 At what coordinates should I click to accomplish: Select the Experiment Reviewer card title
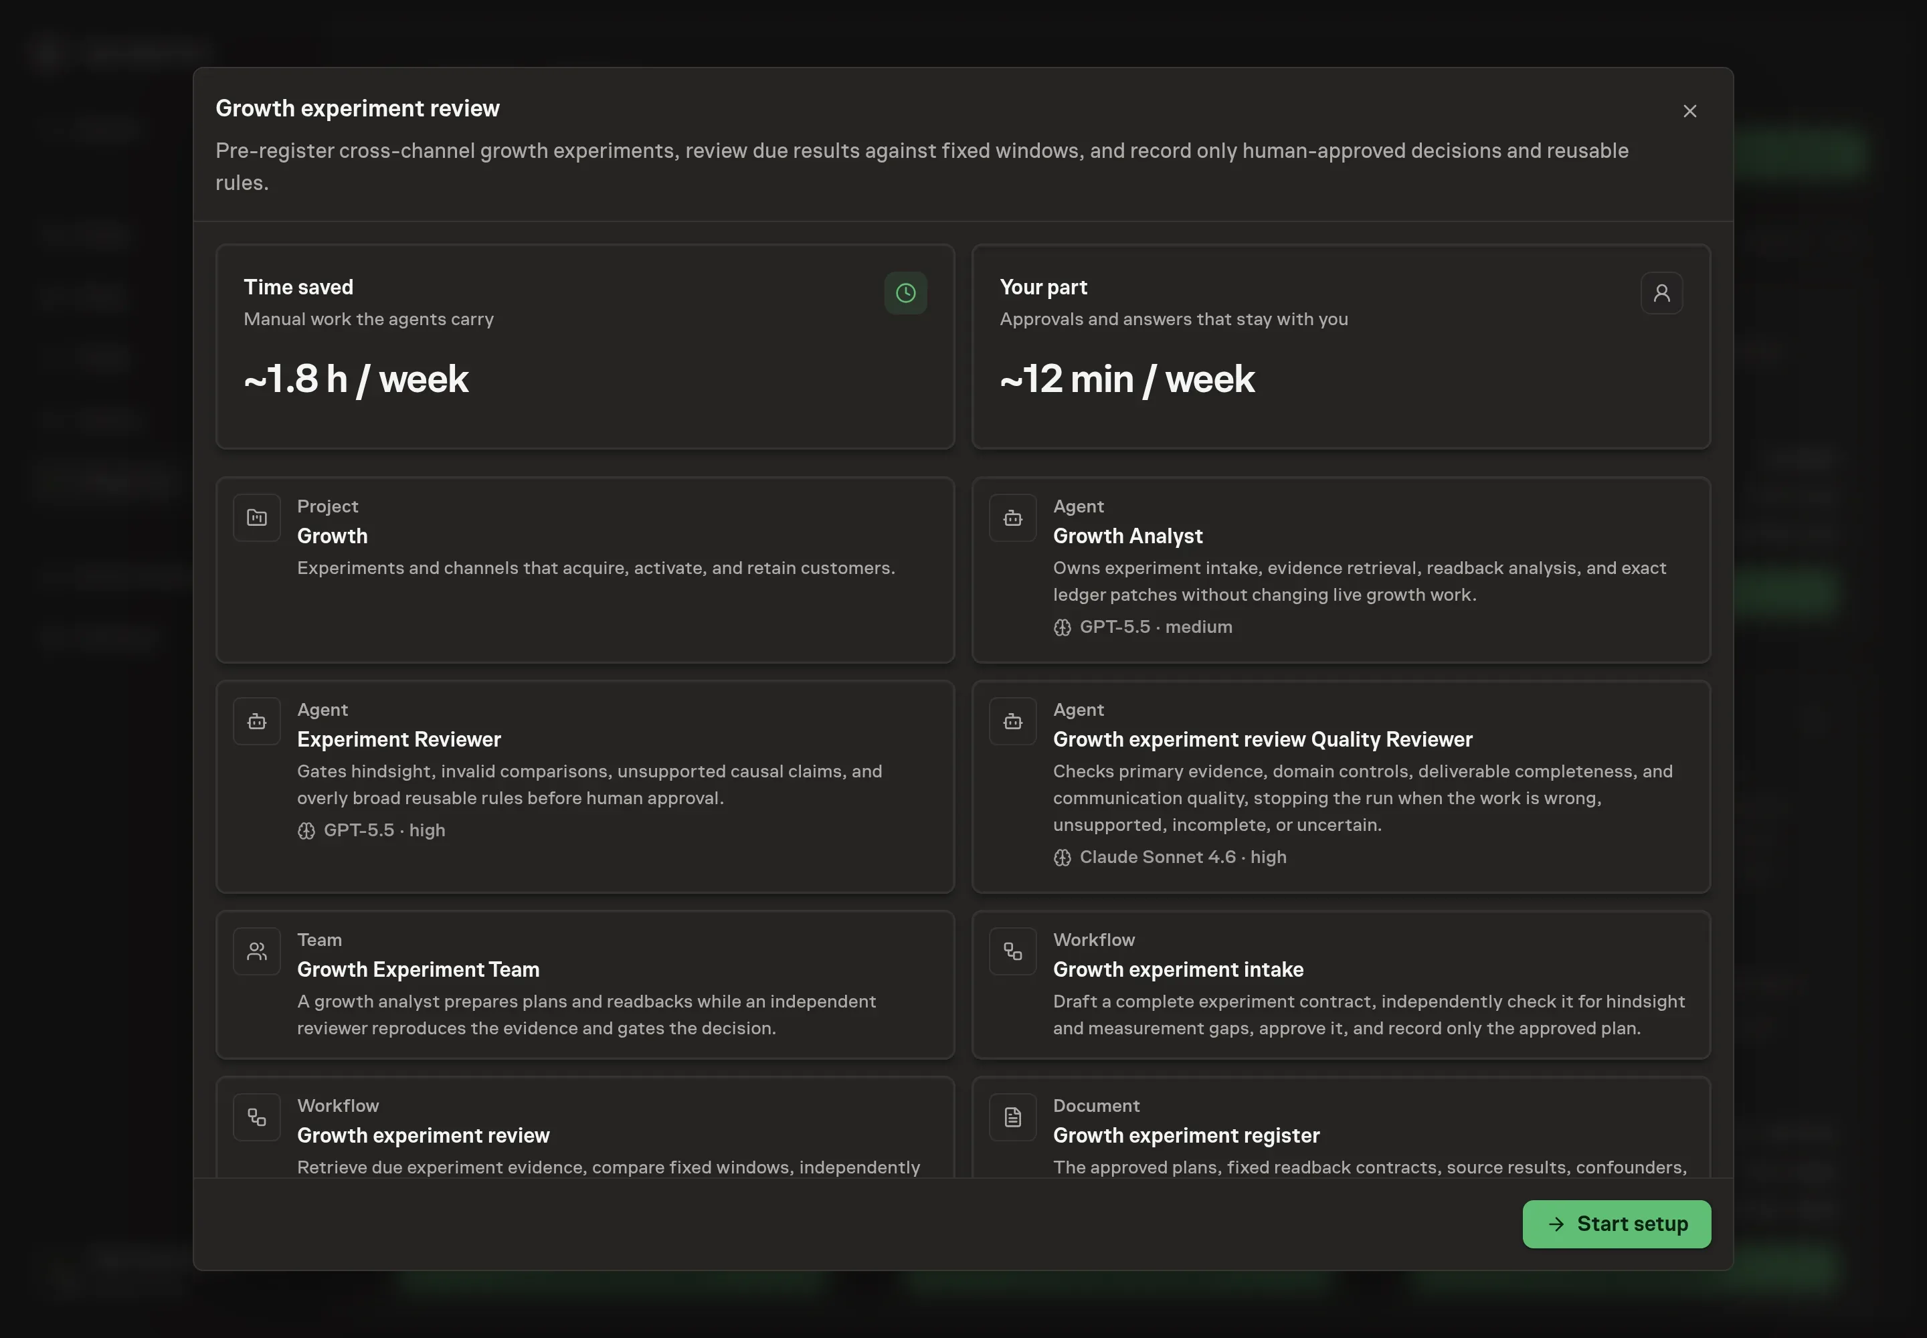tap(398, 739)
